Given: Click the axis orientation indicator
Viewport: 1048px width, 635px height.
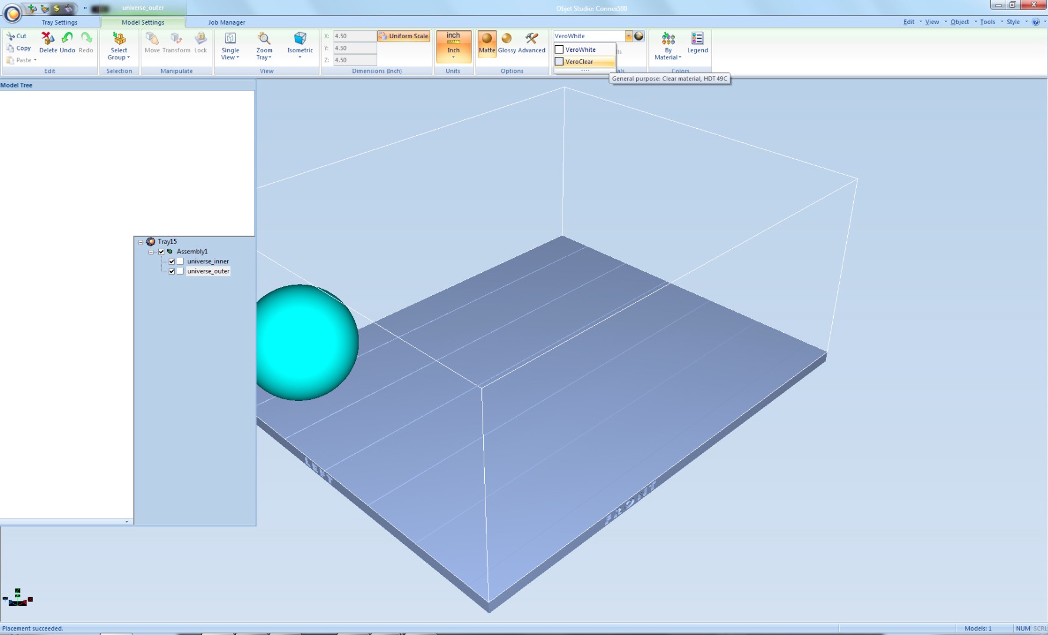Looking at the screenshot, I should 18,597.
